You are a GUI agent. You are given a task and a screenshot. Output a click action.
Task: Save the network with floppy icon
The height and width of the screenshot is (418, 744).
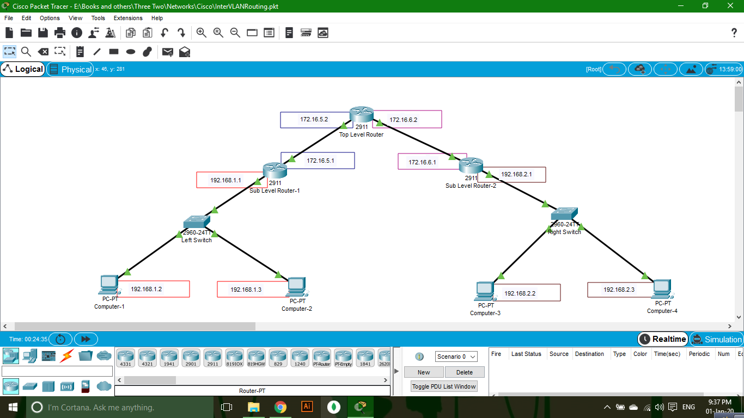pyautogui.click(x=43, y=33)
